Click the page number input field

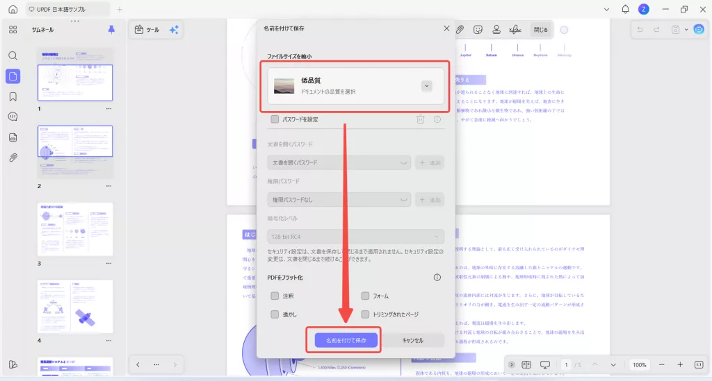click(566, 364)
